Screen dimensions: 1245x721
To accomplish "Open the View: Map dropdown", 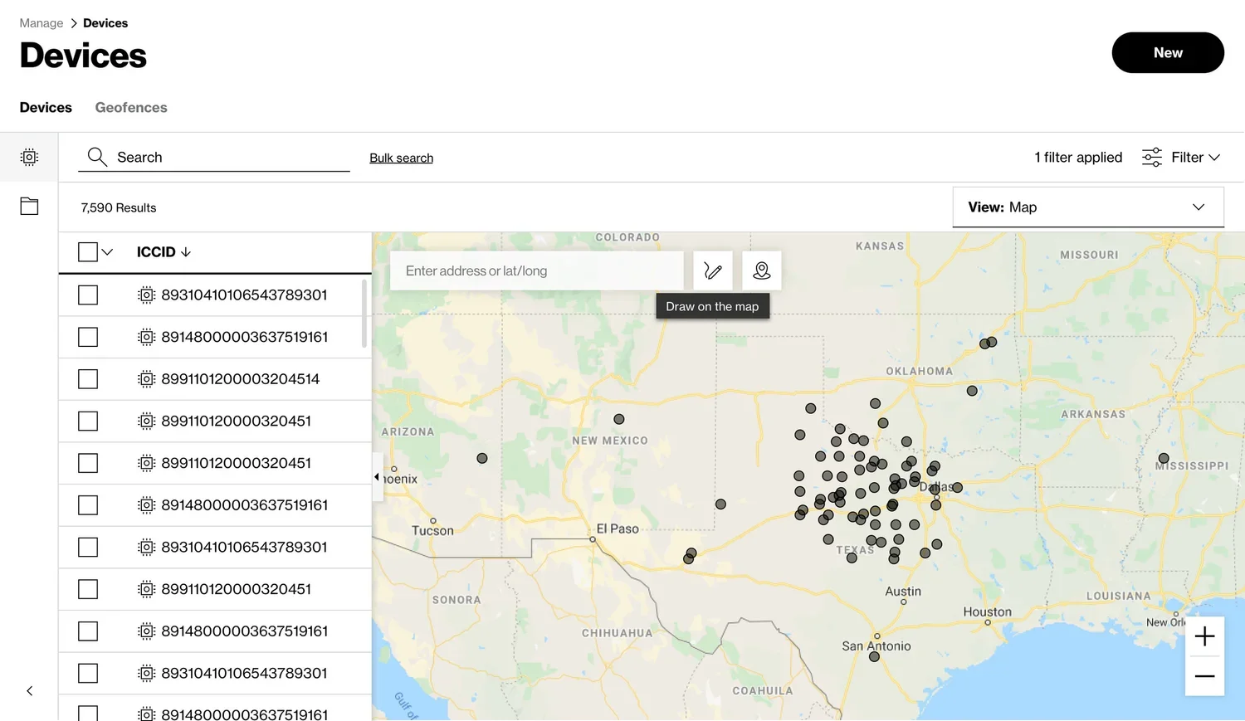I will pos(1087,207).
